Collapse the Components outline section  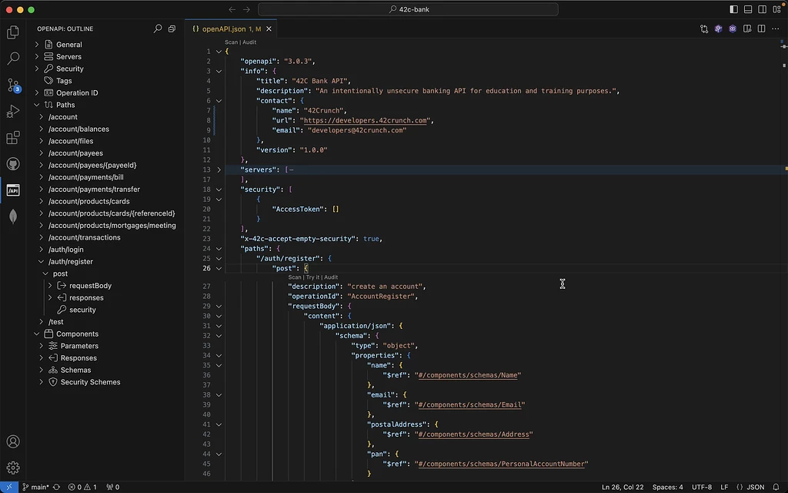click(x=37, y=334)
